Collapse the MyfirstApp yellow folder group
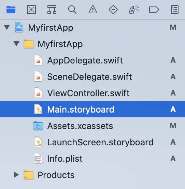185x189 pixels. [16, 44]
